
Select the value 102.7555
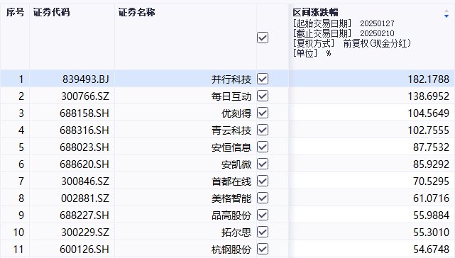click(428, 130)
